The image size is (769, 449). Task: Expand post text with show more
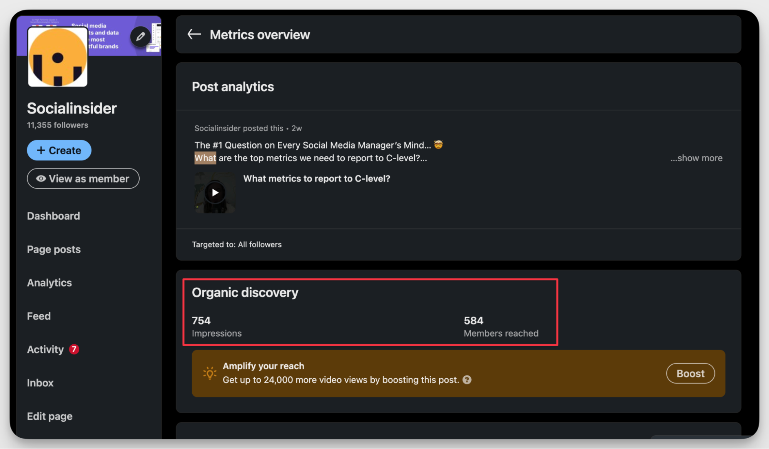pyautogui.click(x=696, y=158)
